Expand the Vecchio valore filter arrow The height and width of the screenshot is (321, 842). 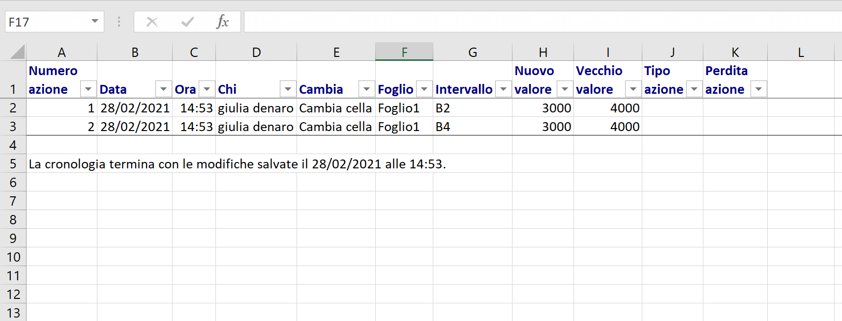[633, 89]
